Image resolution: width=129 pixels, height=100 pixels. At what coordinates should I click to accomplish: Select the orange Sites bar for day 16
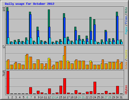pos(65,57)
